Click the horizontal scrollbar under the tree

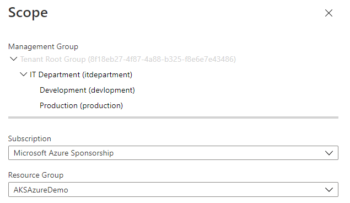[173, 117]
